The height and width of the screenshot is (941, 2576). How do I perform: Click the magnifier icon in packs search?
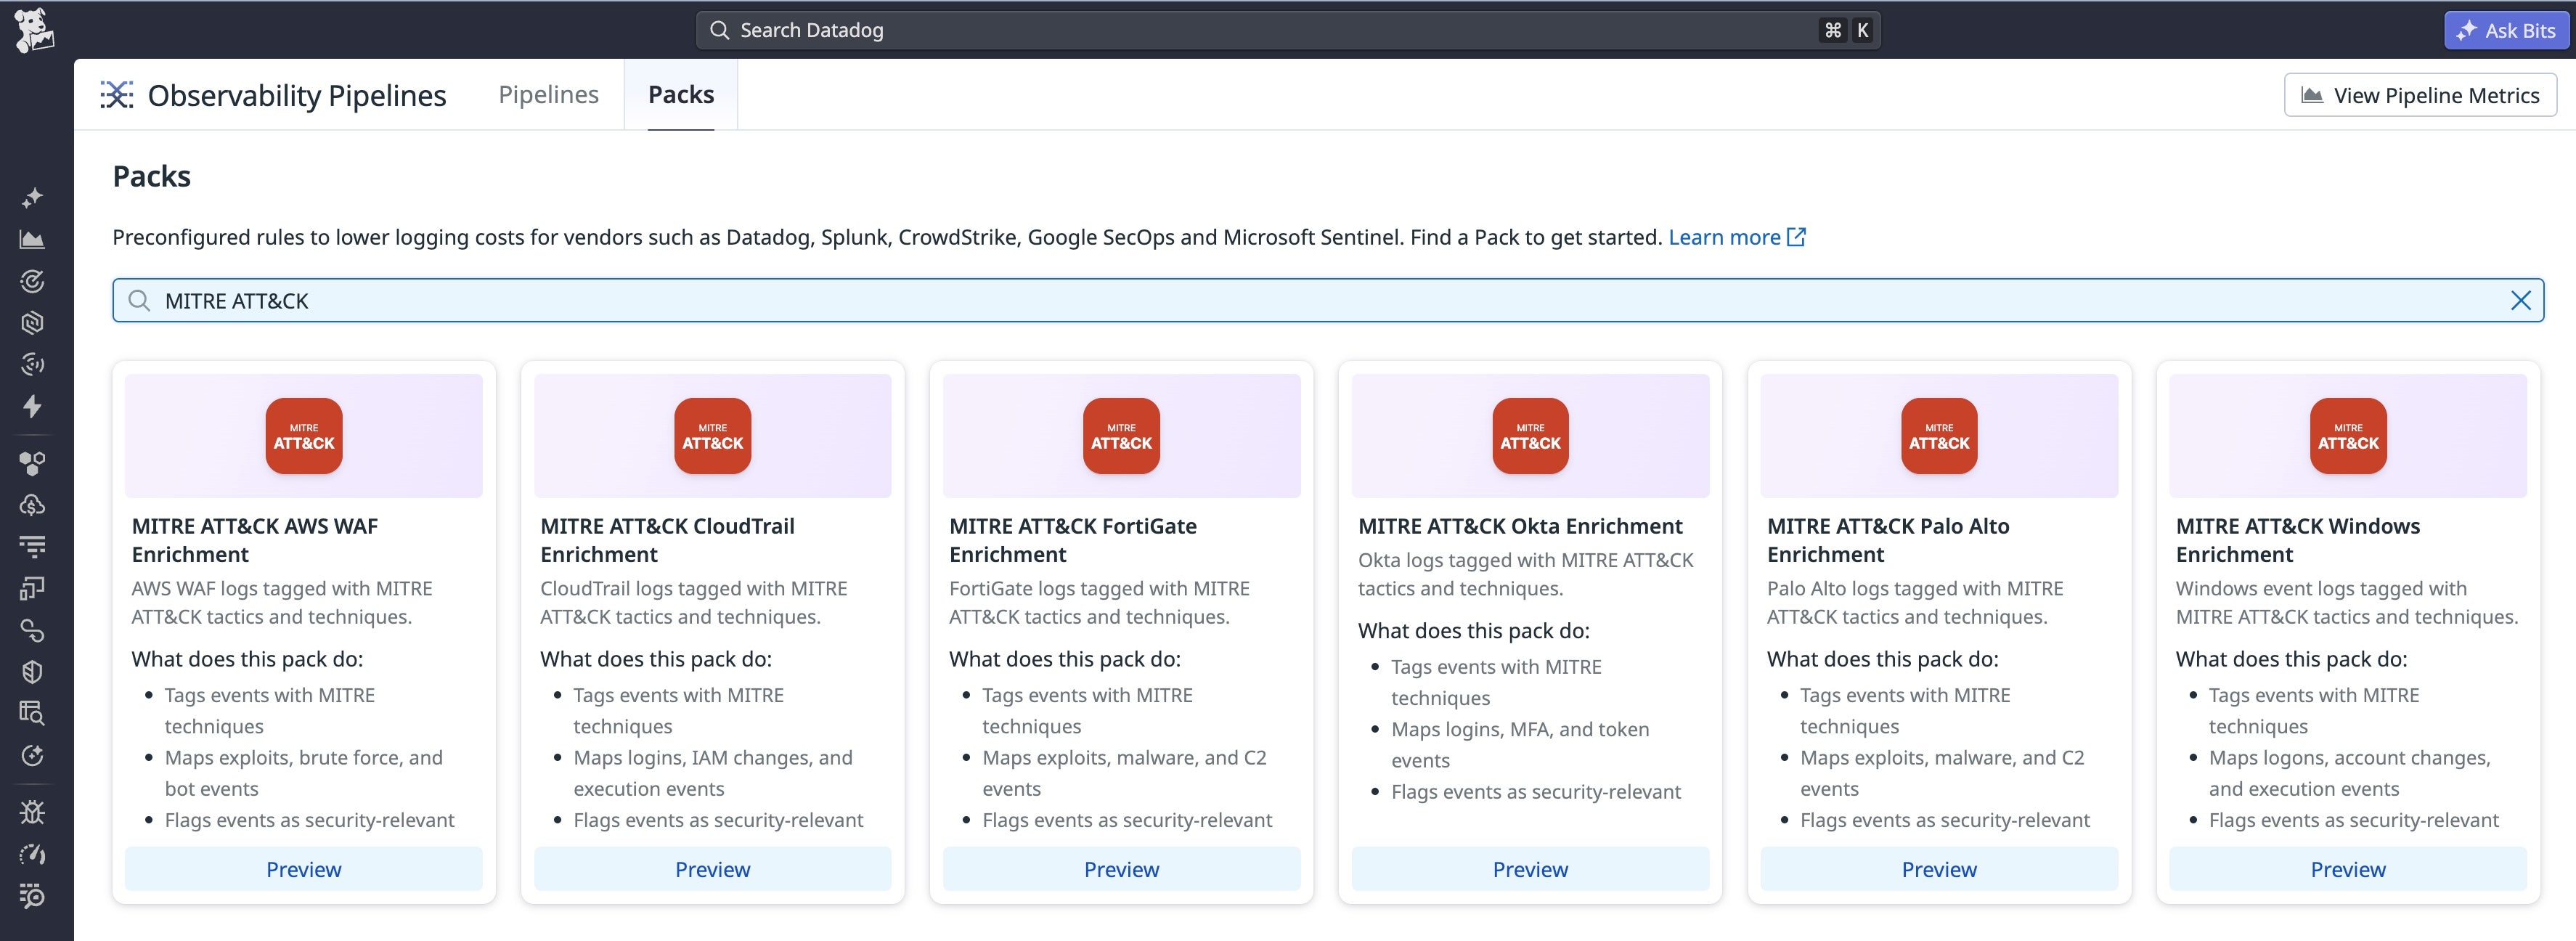139,301
